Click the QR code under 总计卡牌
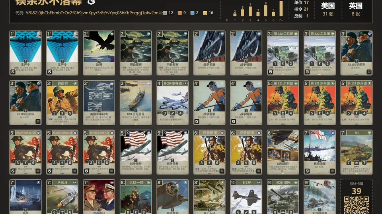Image resolution: width=382 pixels, height=214 pixels. point(357,205)
